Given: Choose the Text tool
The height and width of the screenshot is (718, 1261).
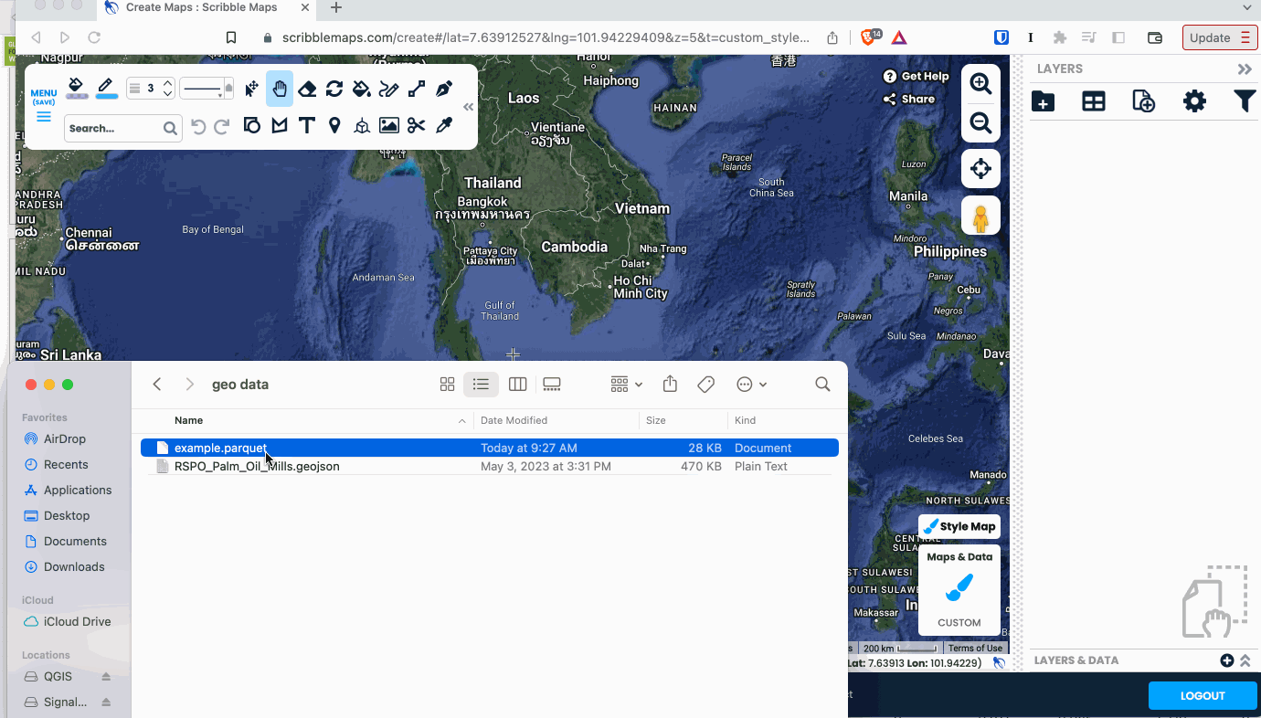Looking at the screenshot, I should click(307, 125).
